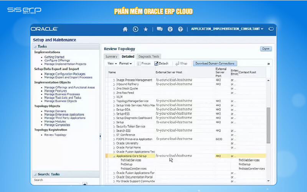Open the Review Topology link

(x=55, y=135)
